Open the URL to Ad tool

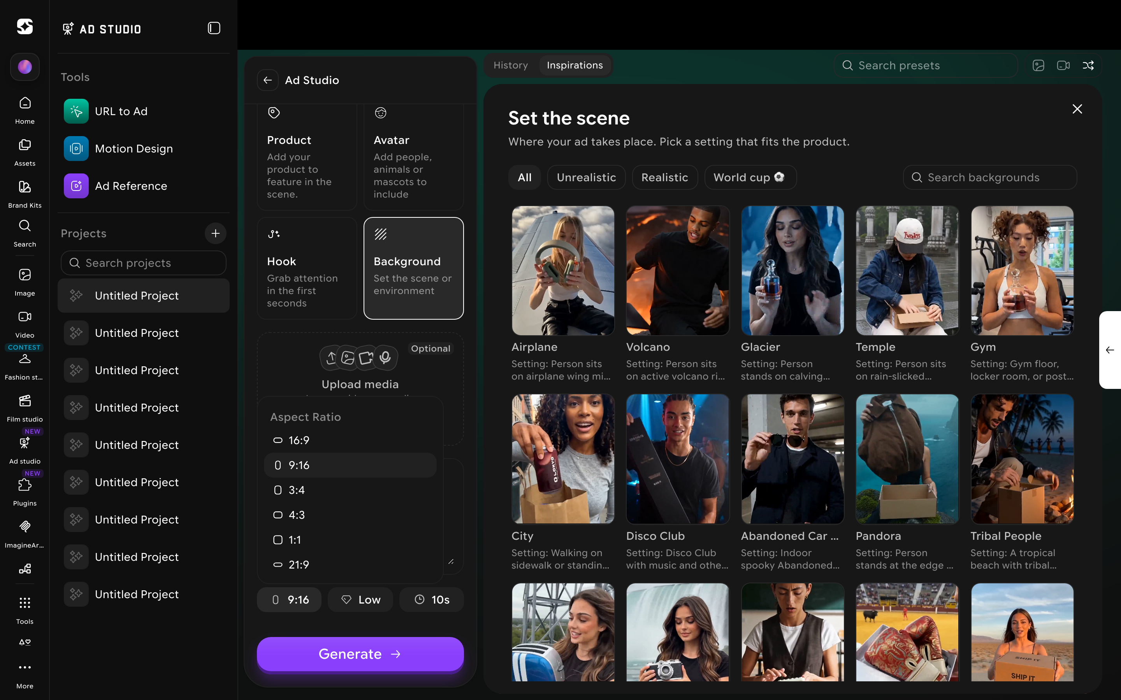click(x=144, y=111)
